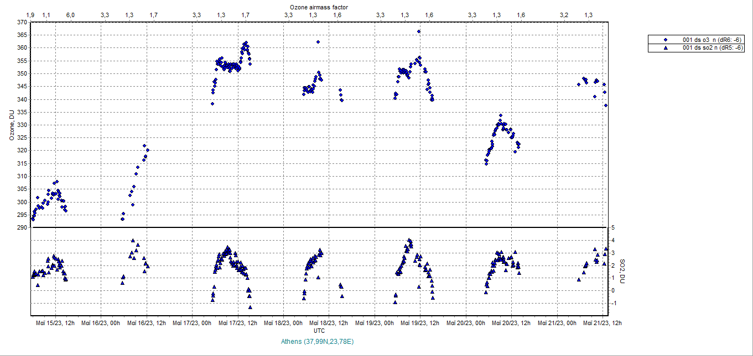Click the 370 tick on the ozone axis
This screenshot has height=356, width=753.
[21, 23]
